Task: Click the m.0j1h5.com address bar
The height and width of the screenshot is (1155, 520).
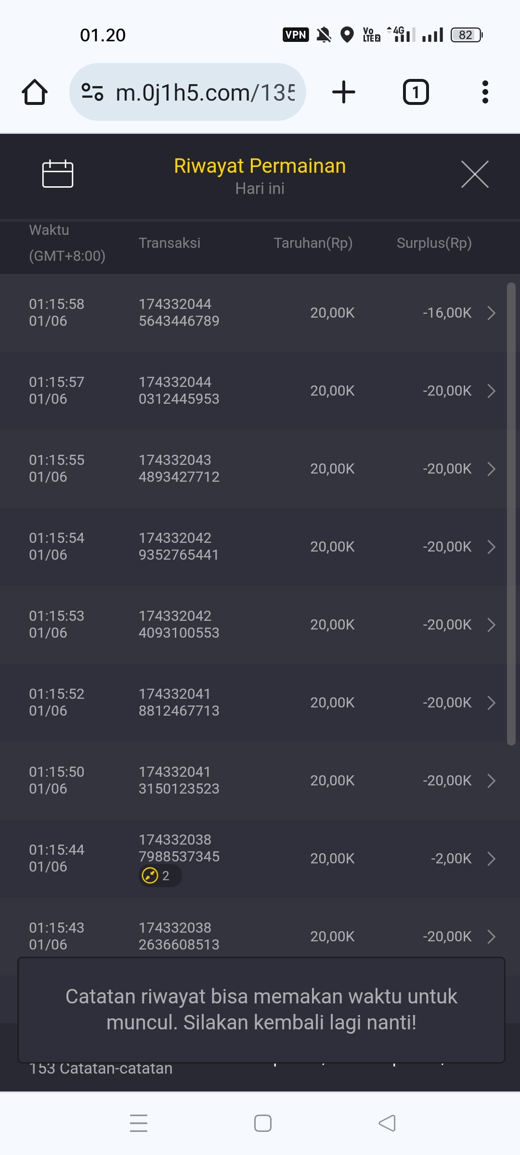Action: click(x=205, y=92)
